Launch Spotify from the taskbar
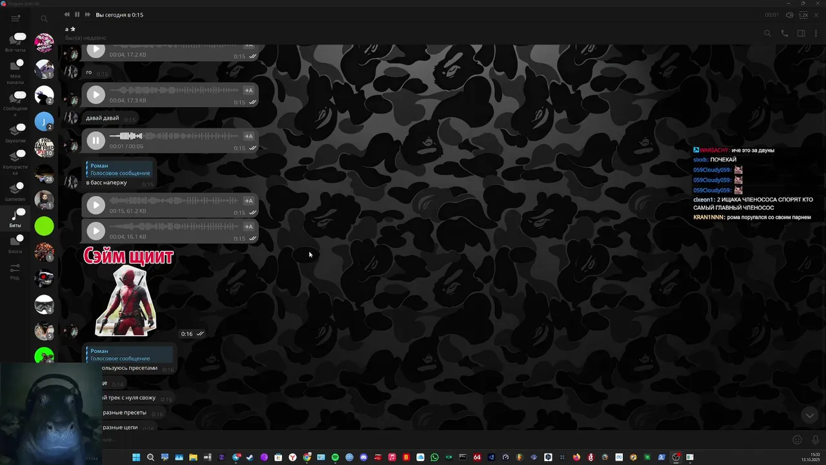The height and width of the screenshot is (465, 826). [x=335, y=457]
